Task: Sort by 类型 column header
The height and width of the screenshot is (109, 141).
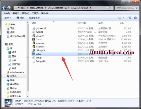Action: pyautogui.click(x=101, y=23)
